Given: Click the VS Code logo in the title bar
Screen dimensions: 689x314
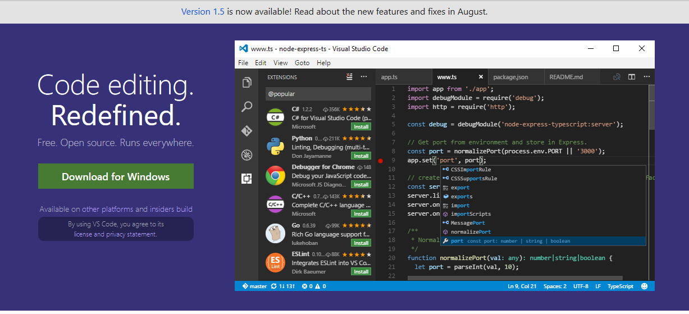Looking at the screenshot, I should [243, 48].
